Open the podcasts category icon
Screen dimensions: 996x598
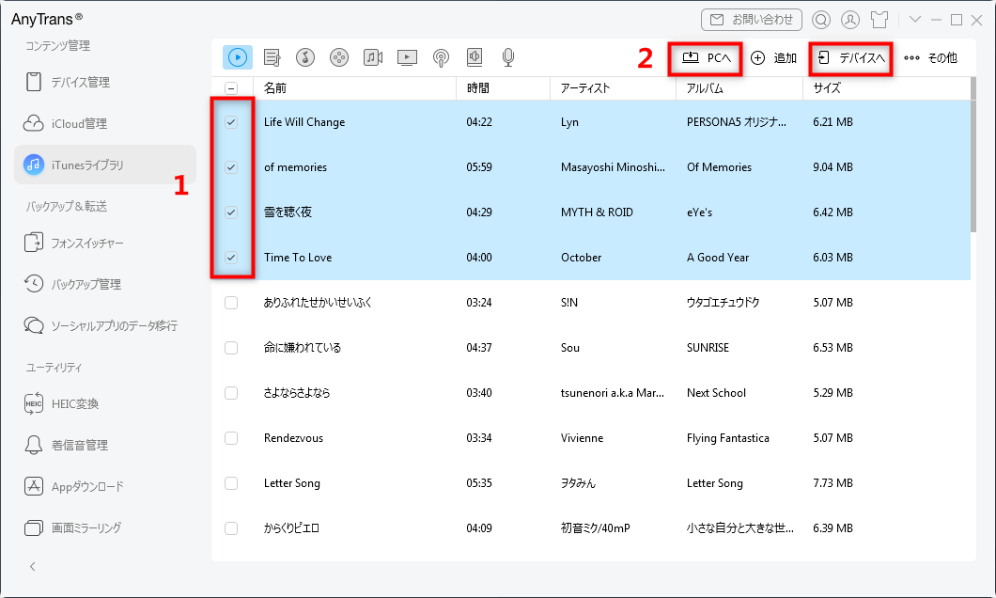coord(441,58)
